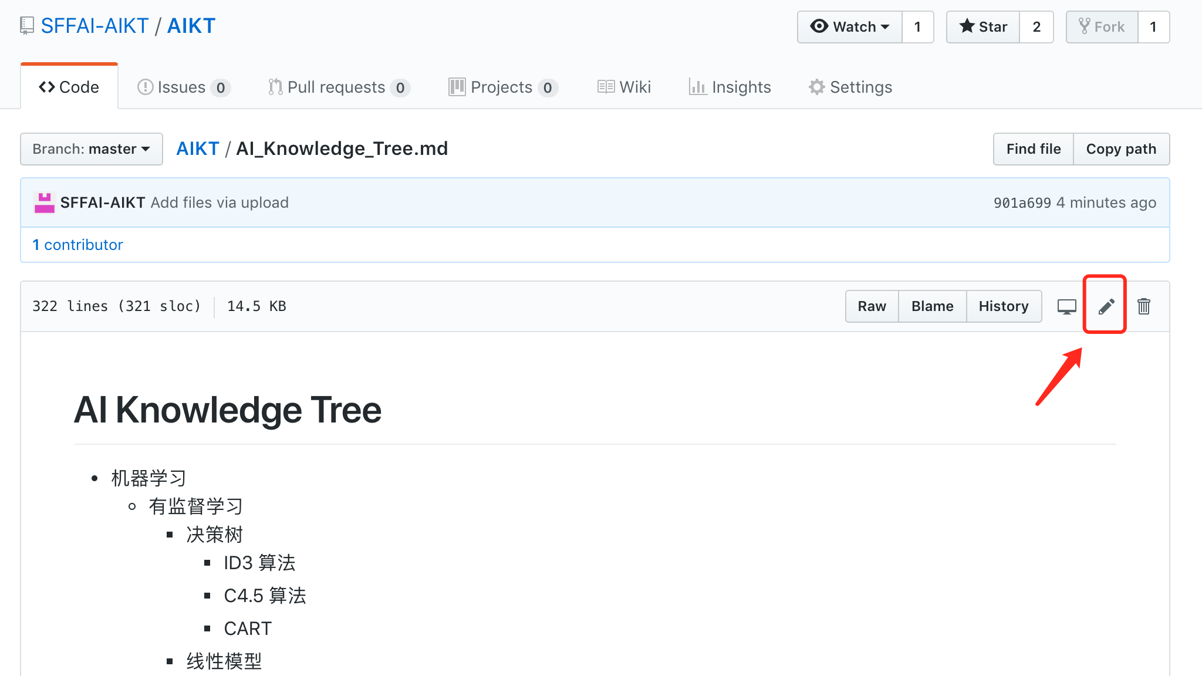The height and width of the screenshot is (676, 1202).
Task: Open the Watch notifications dropdown
Action: pos(849,27)
